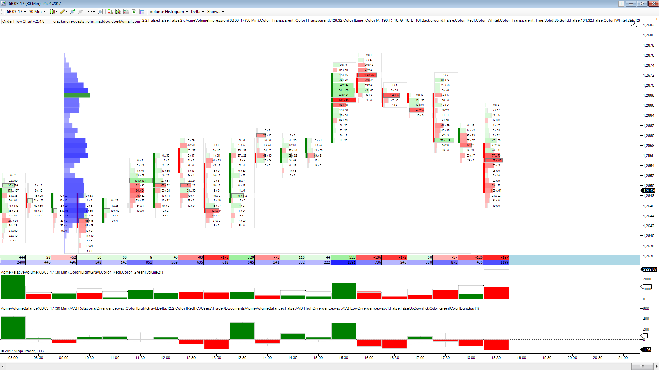Viewport: 659px width, 370px height.
Task: Click the 2400 volume summary cell
Action: tap(13, 262)
